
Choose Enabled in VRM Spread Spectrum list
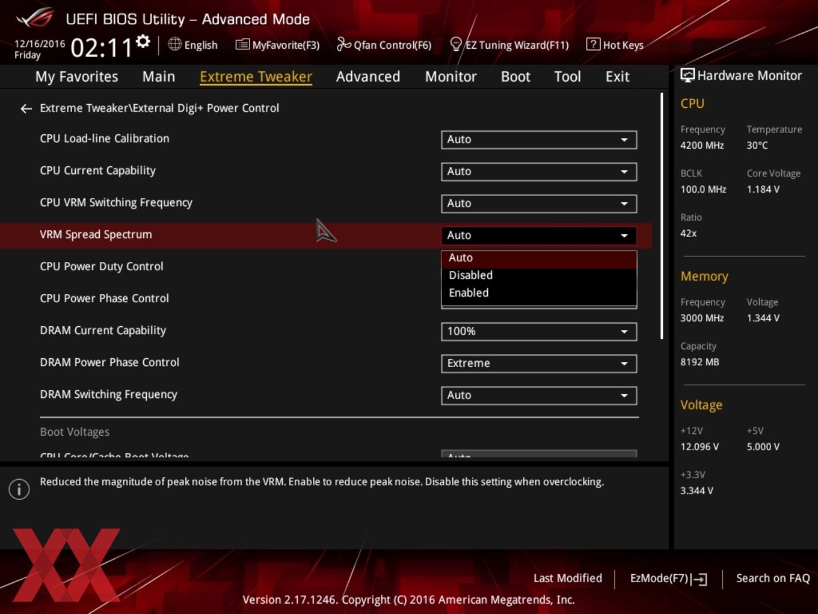click(539, 293)
